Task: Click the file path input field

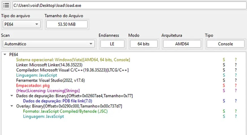Action: pyautogui.click(x=129, y=5)
